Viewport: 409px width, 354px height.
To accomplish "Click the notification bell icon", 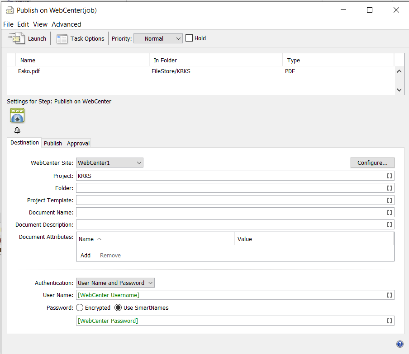I will [17, 130].
